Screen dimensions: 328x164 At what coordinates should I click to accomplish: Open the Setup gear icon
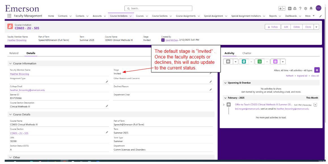point(306,8)
